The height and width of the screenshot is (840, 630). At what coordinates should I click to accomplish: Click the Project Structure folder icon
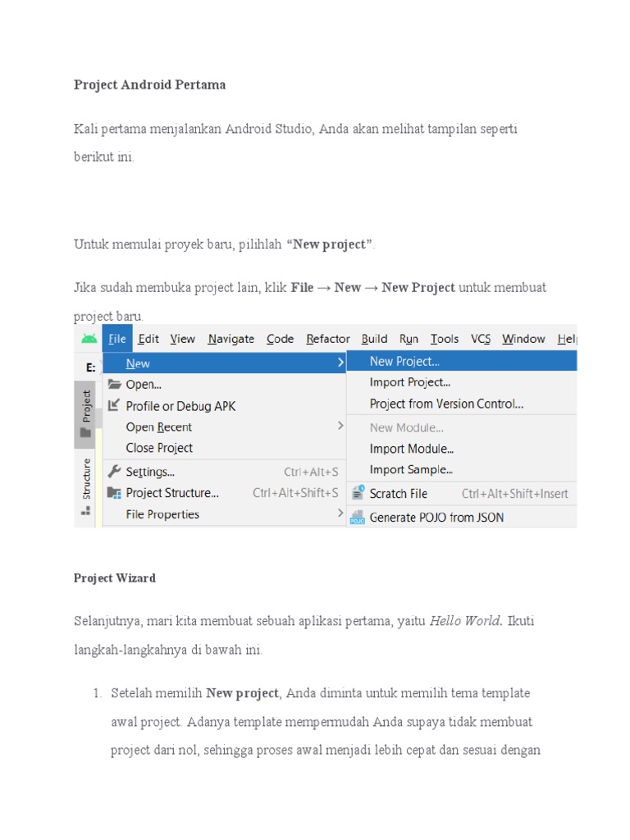click(x=114, y=492)
